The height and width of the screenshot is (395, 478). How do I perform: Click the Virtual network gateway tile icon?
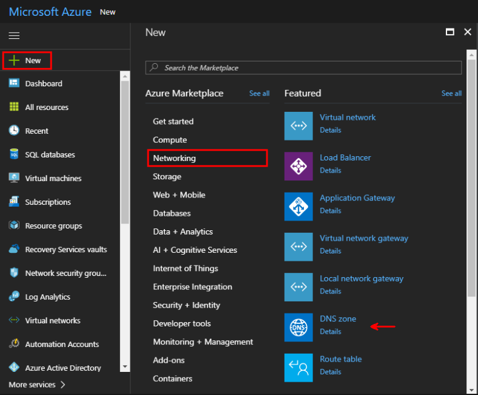coord(298,247)
